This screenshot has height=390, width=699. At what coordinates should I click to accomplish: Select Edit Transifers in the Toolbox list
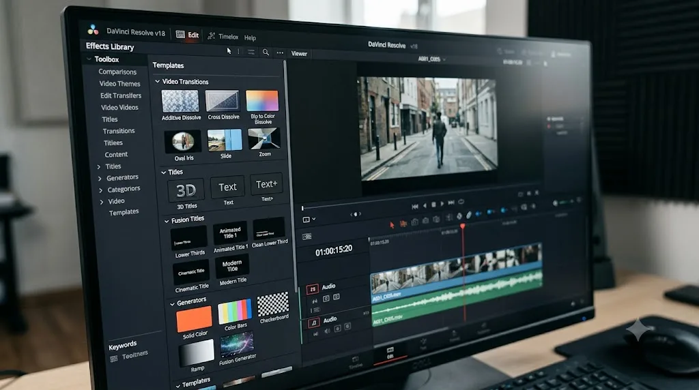pyautogui.click(x=121, y=95)
